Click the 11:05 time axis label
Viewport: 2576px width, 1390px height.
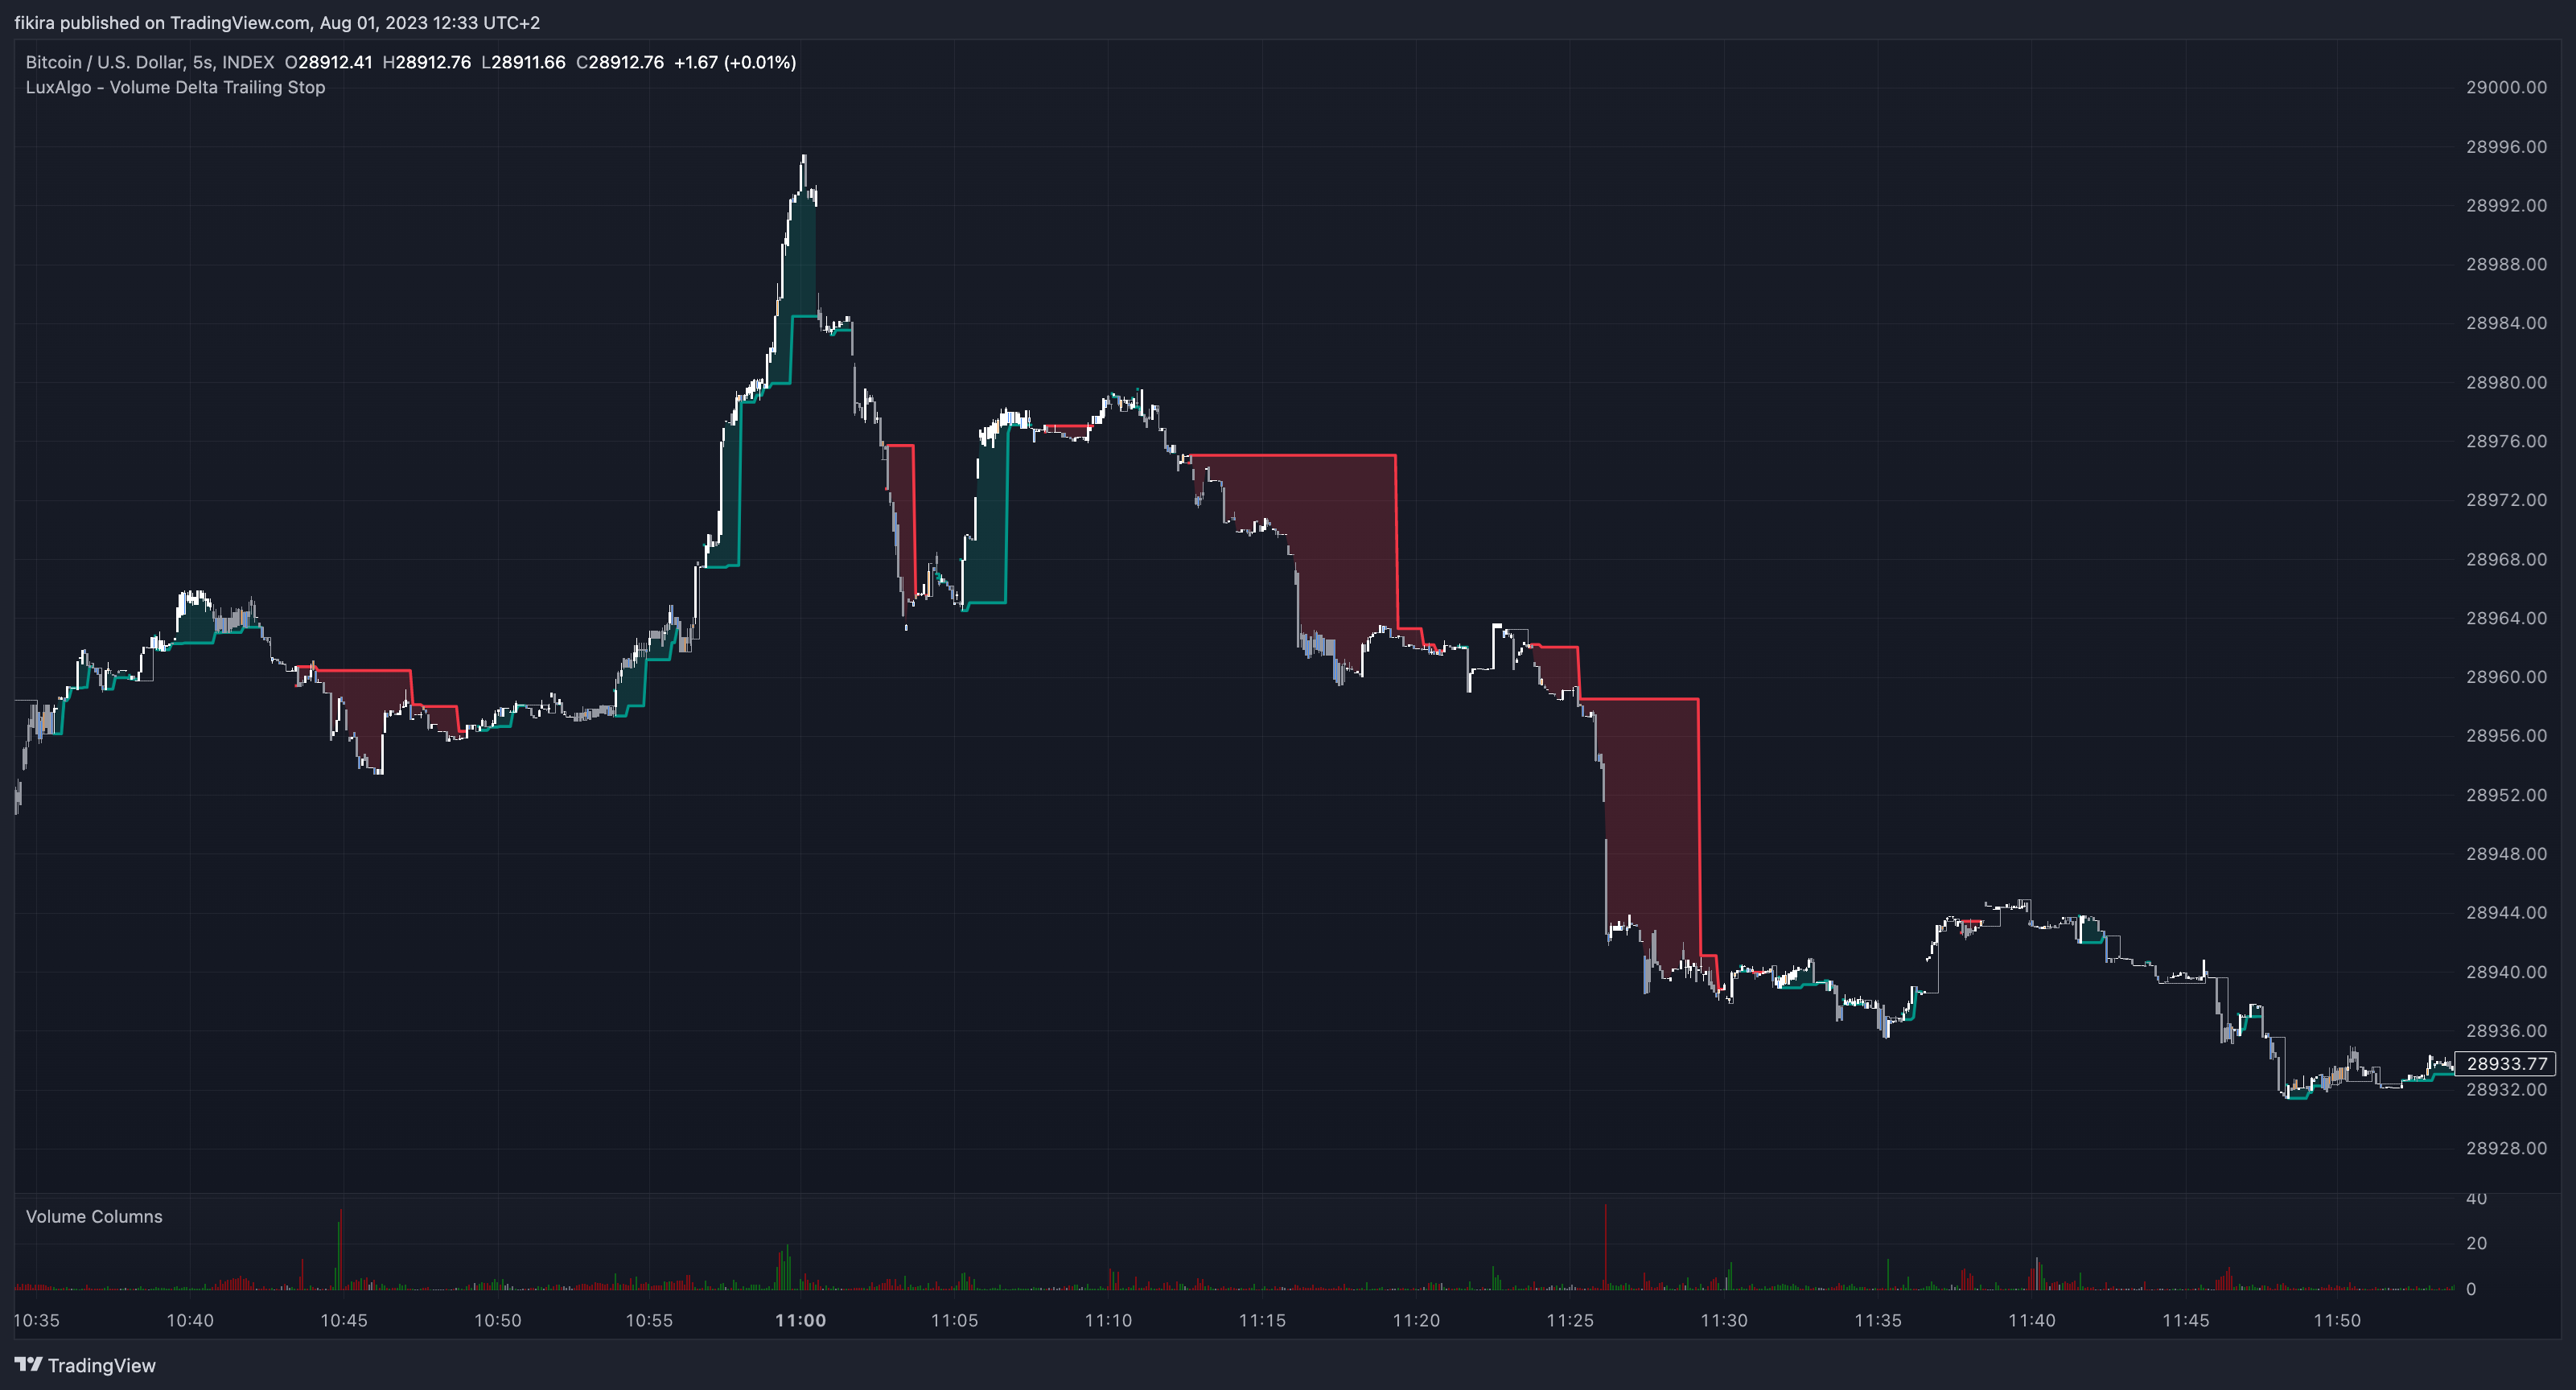click(955, 1320)
